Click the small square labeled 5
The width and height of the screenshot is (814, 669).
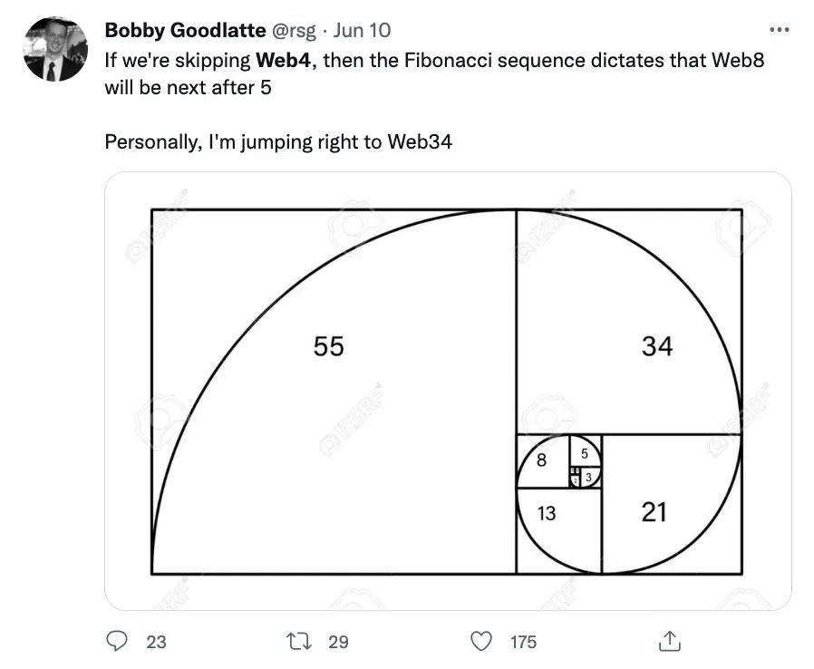(585, 451)
